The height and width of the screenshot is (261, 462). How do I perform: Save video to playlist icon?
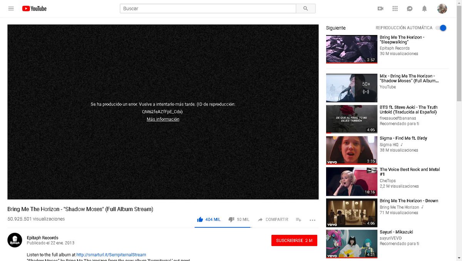click(298, 219)
